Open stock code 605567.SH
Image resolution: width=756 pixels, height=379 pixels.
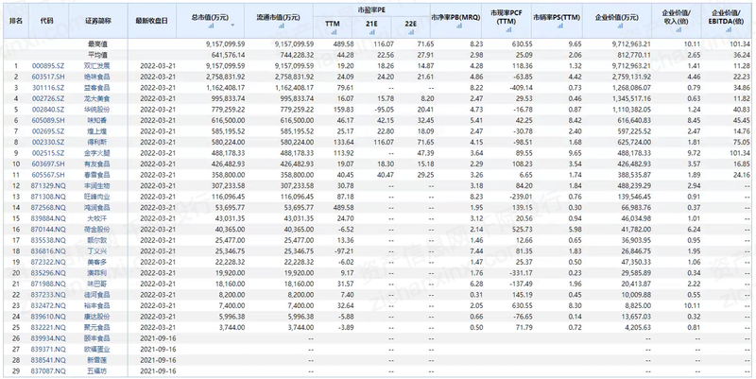(x=48, y=175)
